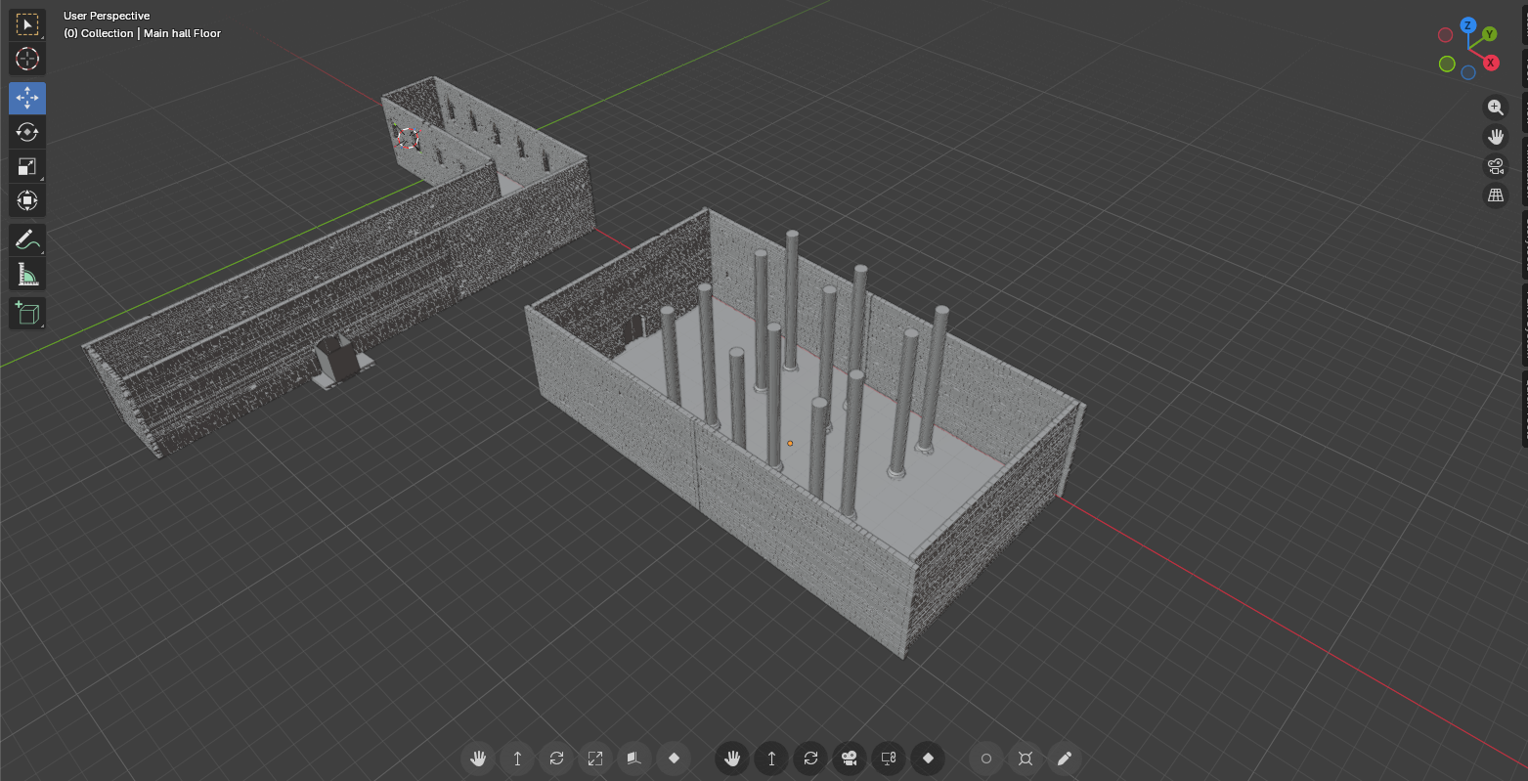Screen dimensions: 1528x781
Task: Click the orange origin dot on hall floor
Action: point(790,444)
